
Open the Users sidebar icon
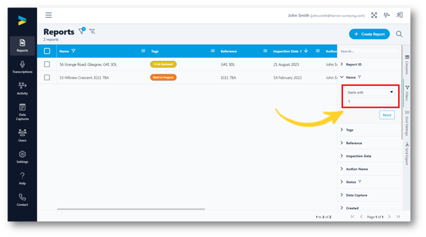22,135
